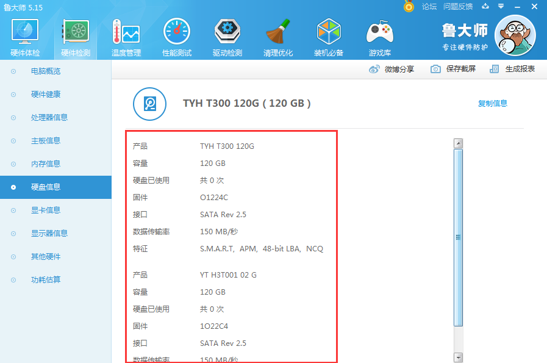547x363 pixels.
Task: Click the 生成报表 generate report button
Action: point(512,69)
